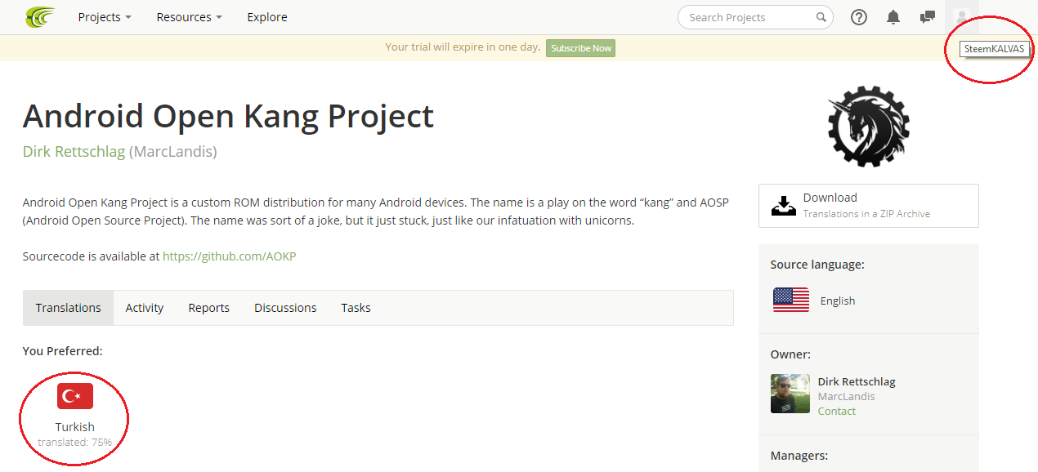Open the Turkish language link

(x=75, y=427)
